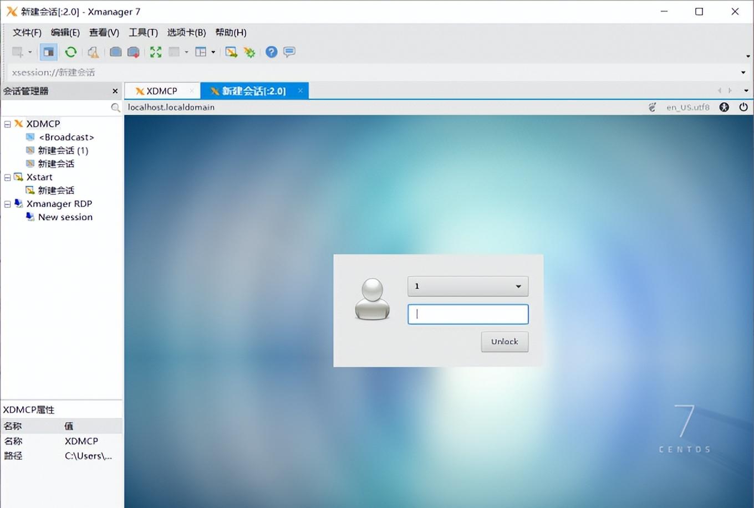The width and height of the screenshot is (754, 508).
Task: Open the user selection dropdown showing 1
Action: 467,286
